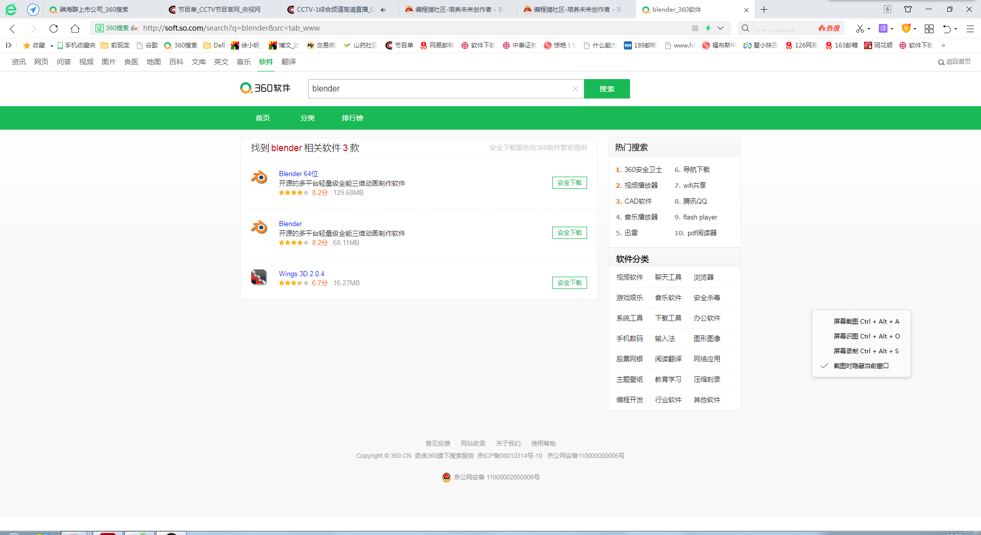Open the 手机收藏夹 bookmark
The width and height of the screenshot is (981, 535).
[x=77, y=45]
